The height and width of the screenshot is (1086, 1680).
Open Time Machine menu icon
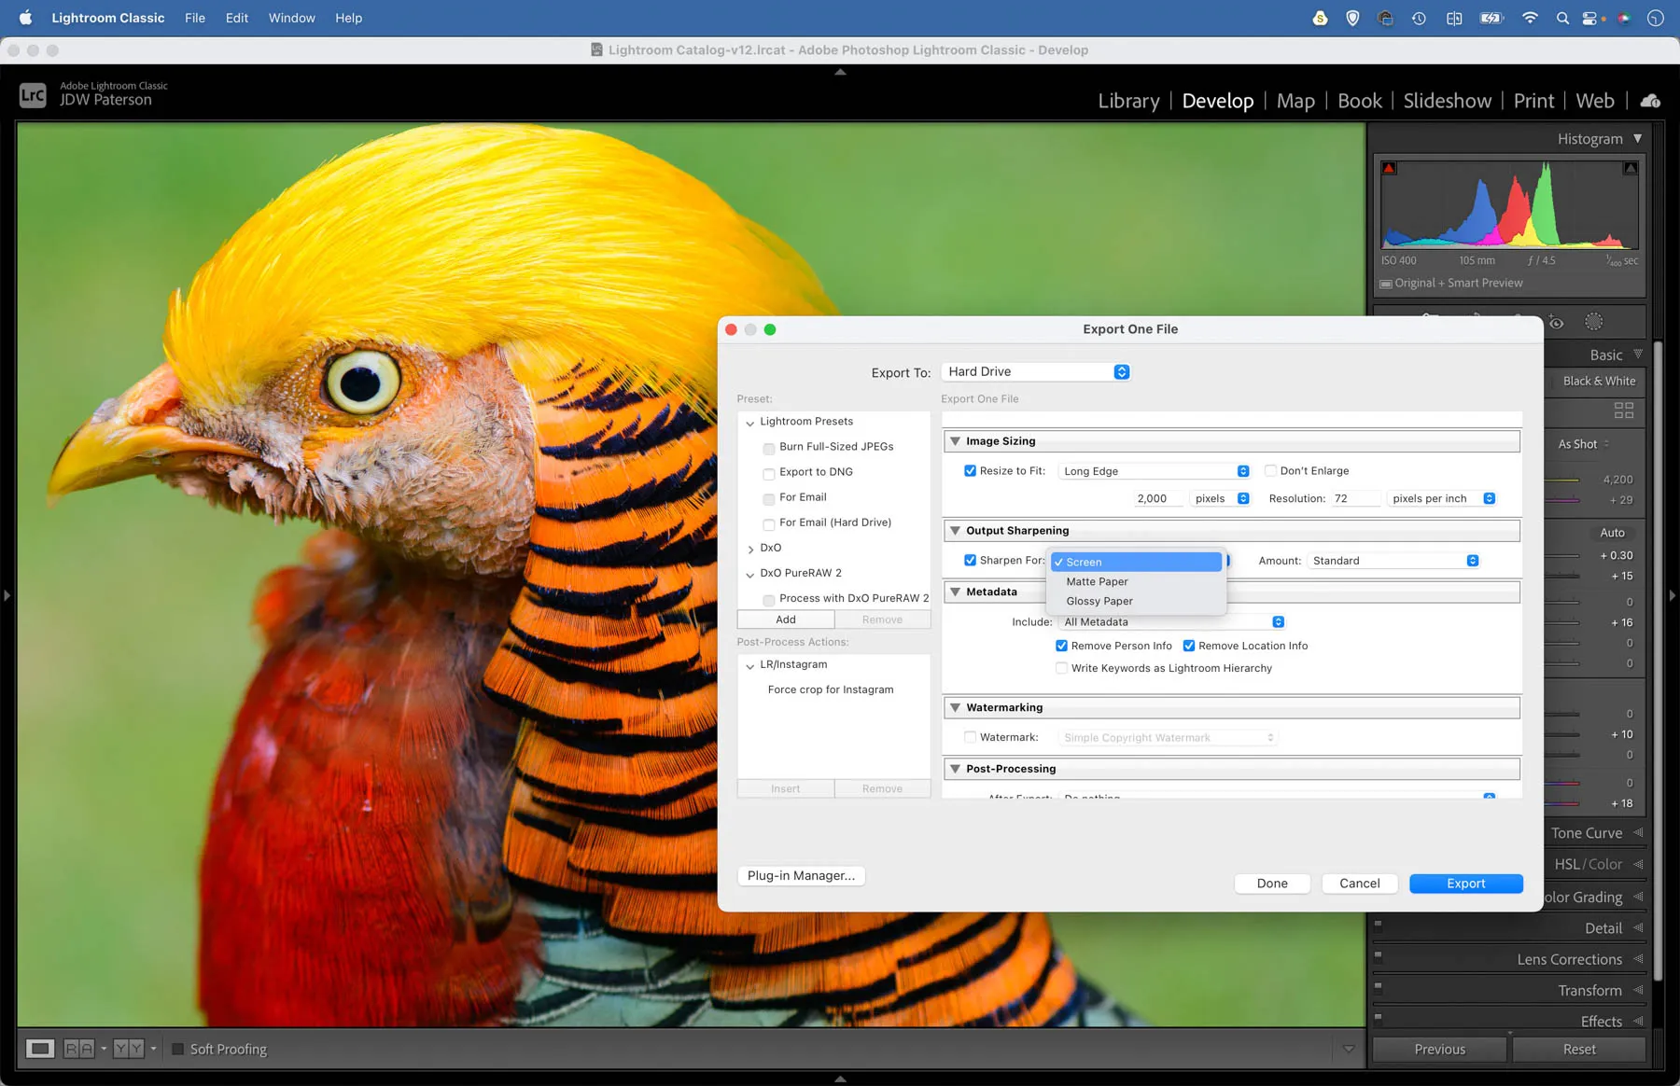tap(1419, 18)
